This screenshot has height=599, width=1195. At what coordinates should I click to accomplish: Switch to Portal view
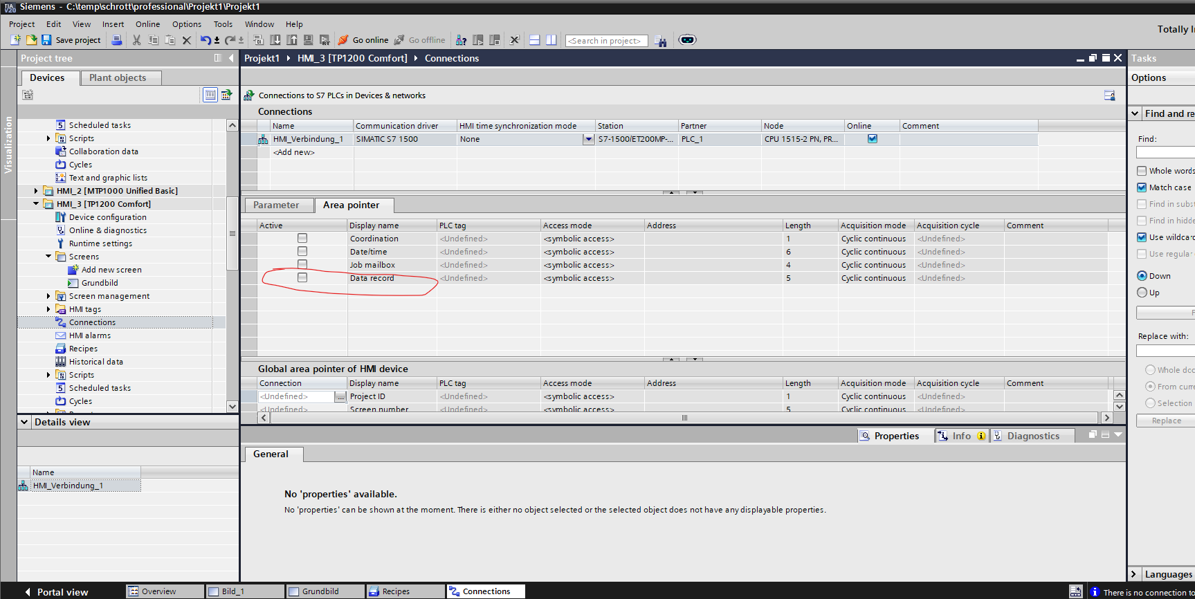(57, 592)
